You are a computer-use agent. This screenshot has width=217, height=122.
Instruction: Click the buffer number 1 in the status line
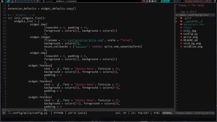[4, 113]
